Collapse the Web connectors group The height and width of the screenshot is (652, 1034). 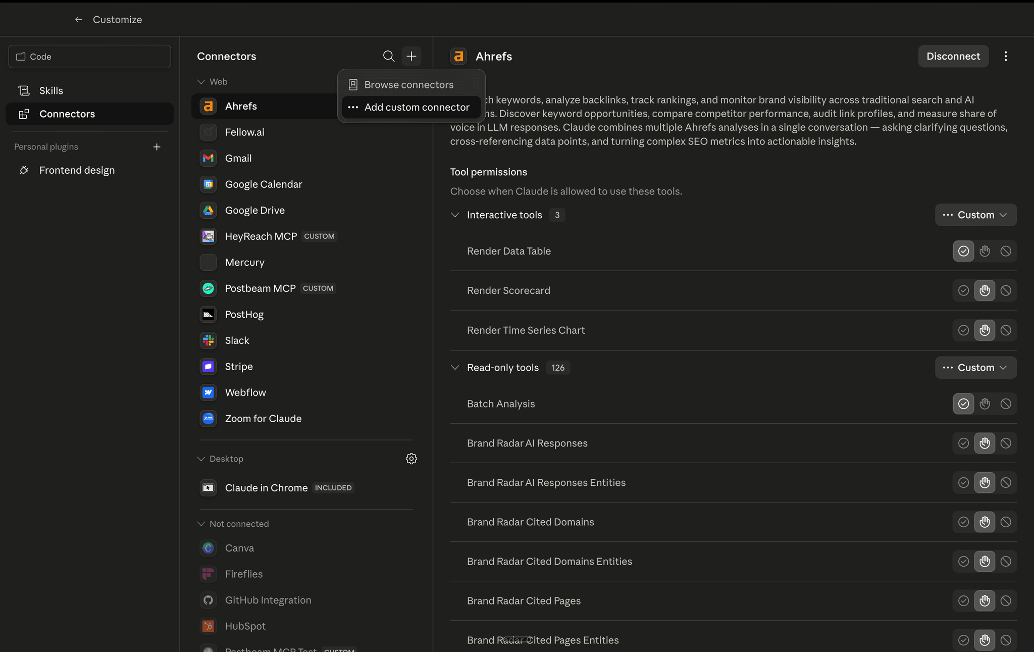point(201,82)
